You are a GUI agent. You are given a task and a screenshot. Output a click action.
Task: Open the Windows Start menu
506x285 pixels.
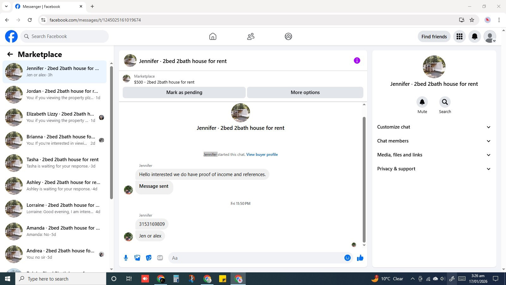(x=8, y=279)
